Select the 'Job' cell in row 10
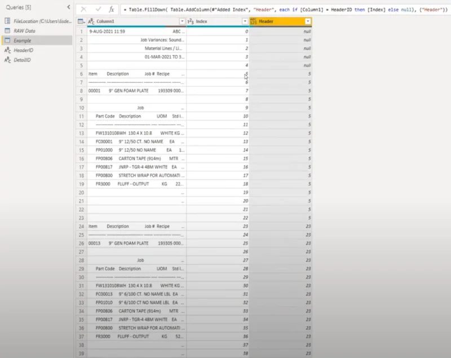Screen dimensions: 451x358 (136, 108)
